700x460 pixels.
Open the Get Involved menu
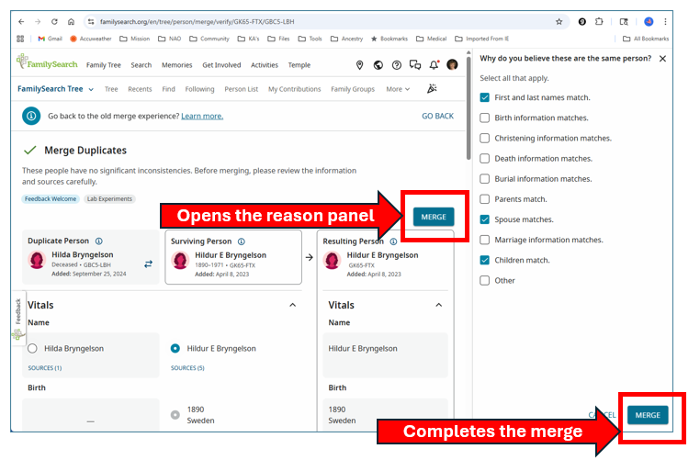pos(221,65)
